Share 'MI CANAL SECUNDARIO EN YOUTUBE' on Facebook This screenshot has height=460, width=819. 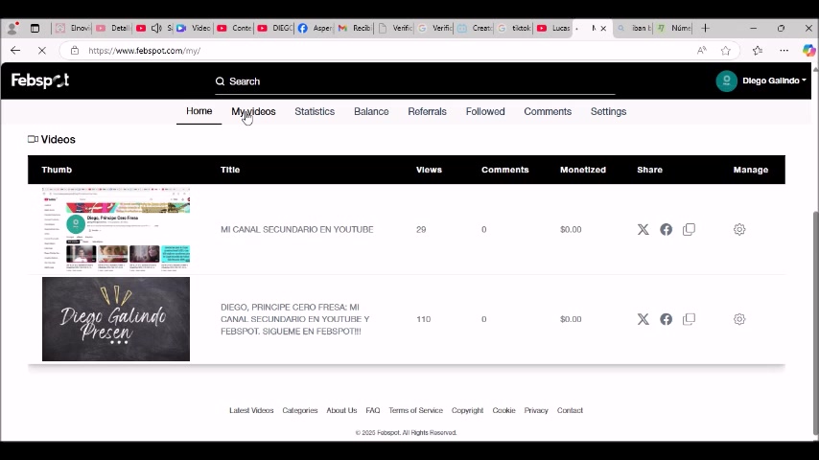tap(666, 229)
